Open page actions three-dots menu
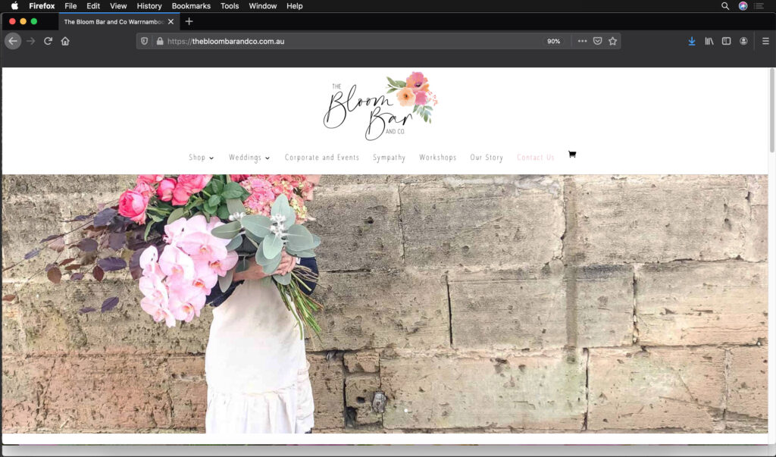 582,41
